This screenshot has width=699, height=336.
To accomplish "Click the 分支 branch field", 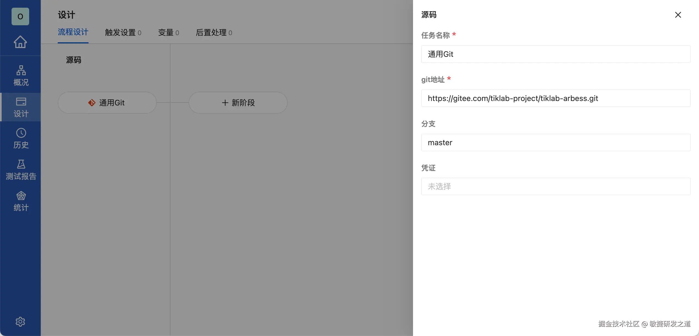I will coord(555,142).
